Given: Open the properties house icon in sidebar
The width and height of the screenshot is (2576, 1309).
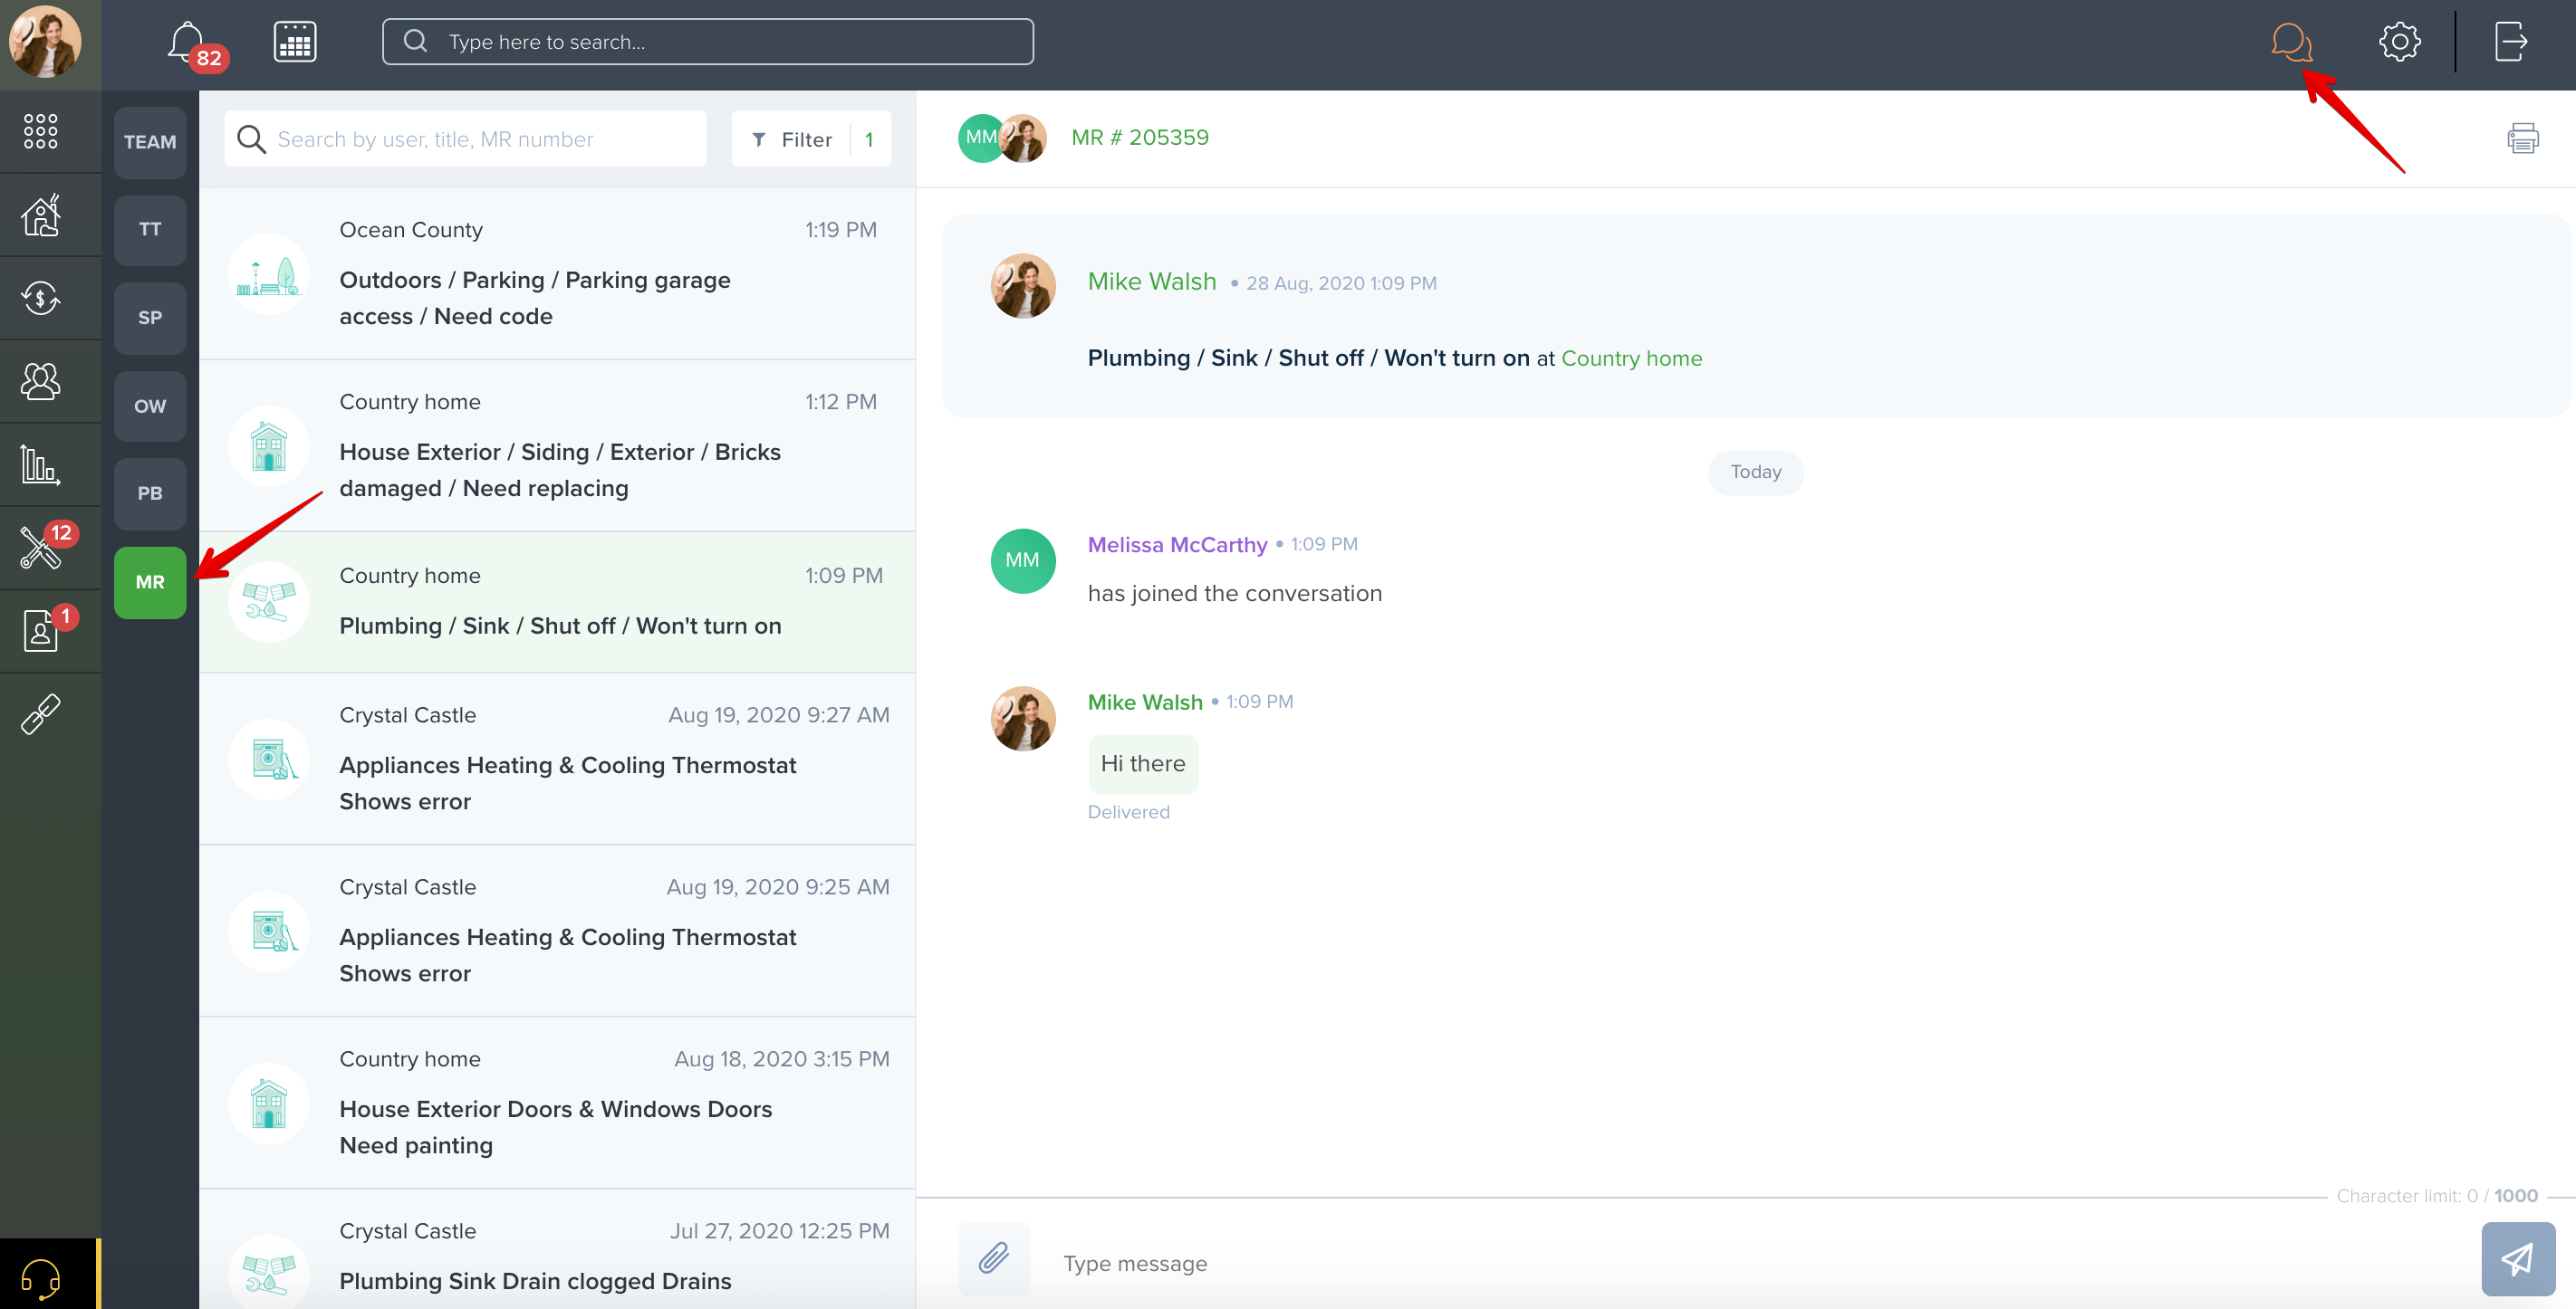Looking at the screenshot, I should click(41, 215).
